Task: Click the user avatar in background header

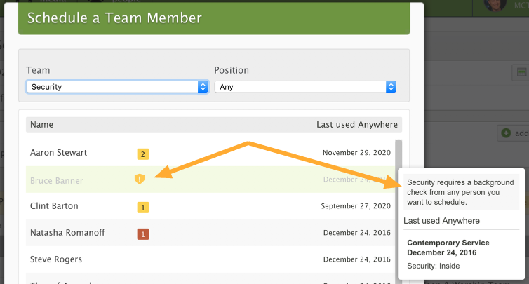Action: (x=495, y=4)
